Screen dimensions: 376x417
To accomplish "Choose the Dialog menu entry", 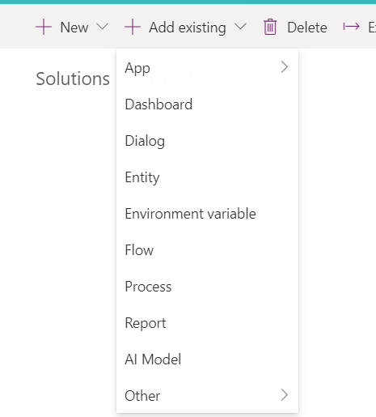I will coord(207,141).
